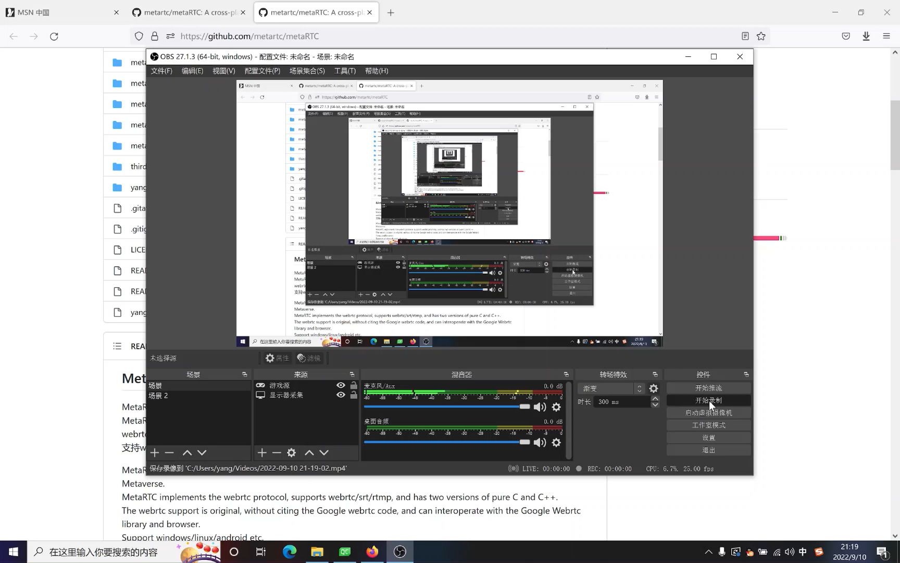Open Firefox application hamburger menu
Image resolution: width=900 pixels, height=563 pixels.
[886, 36]
